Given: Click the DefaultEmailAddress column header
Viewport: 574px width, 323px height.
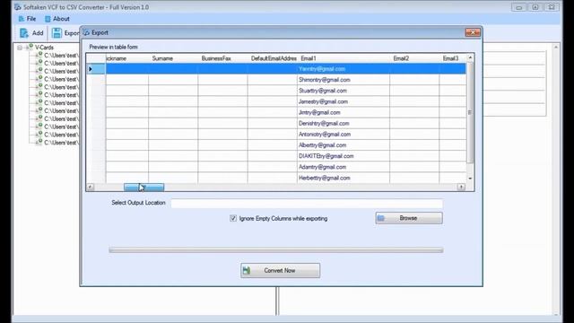Looking at the screenshot, I should [x=272, y=58].
